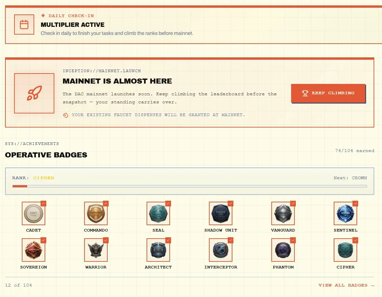
Task: Click the Shadow Unit badge name
Action: (x=221, y=230)
